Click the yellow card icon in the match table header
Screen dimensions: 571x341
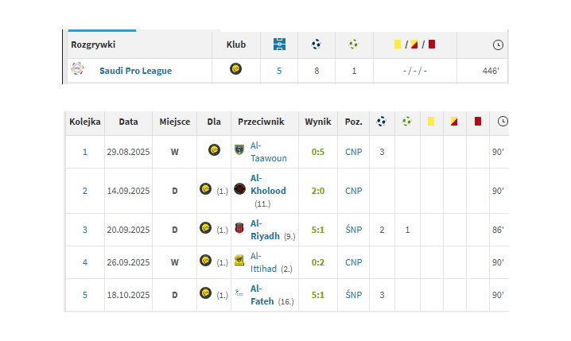point(430,122)
